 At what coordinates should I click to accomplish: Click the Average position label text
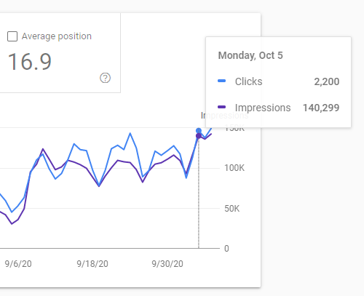point(57,36)
